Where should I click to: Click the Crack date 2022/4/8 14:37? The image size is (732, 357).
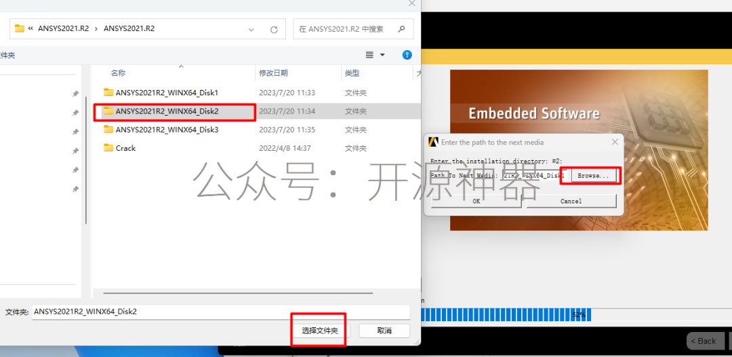pos(285,149)
